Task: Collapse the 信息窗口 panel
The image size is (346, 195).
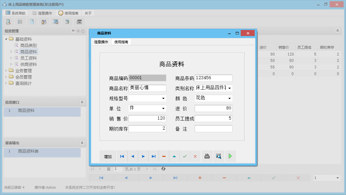Action: click(82, 102)
